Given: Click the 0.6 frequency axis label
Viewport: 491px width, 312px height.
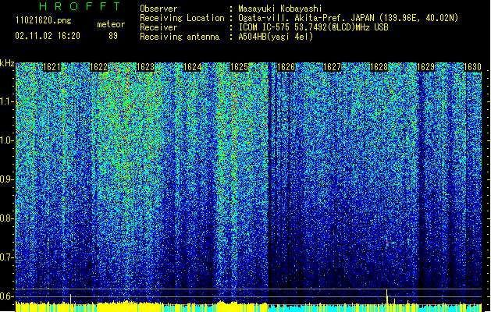Looking at the screenshot, I should [x=7, y=296].
